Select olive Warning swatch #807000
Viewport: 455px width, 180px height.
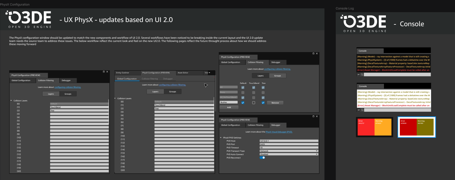click(x=425, y=127)
